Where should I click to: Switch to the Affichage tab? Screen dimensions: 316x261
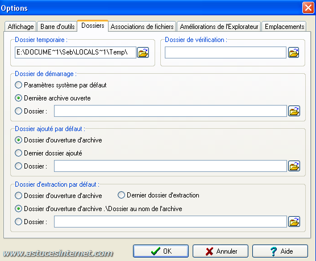coord(20,27)
